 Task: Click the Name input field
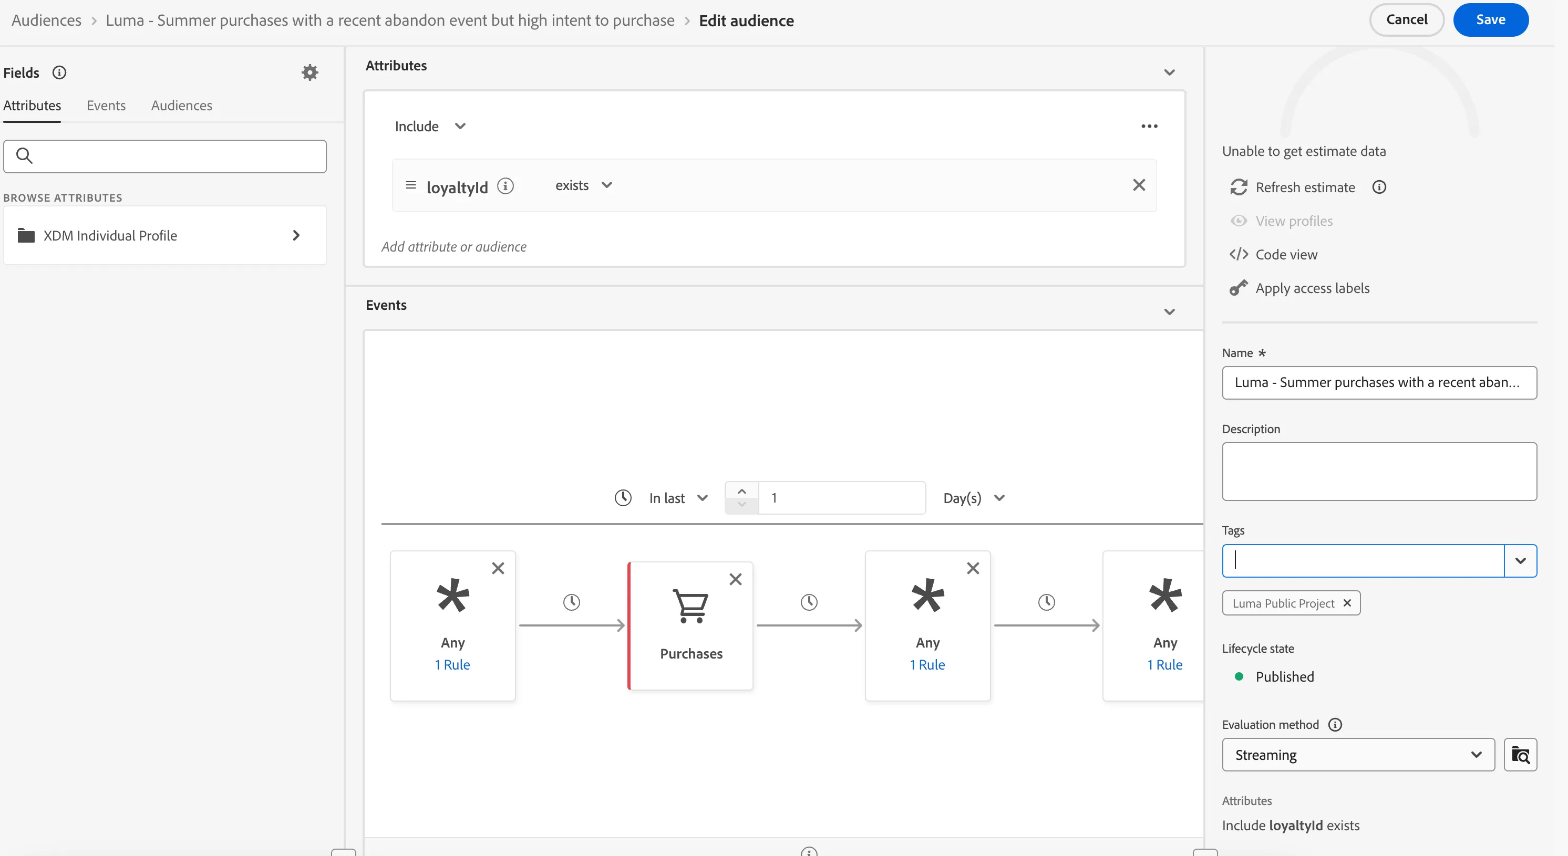click(x=1379, y=383)
